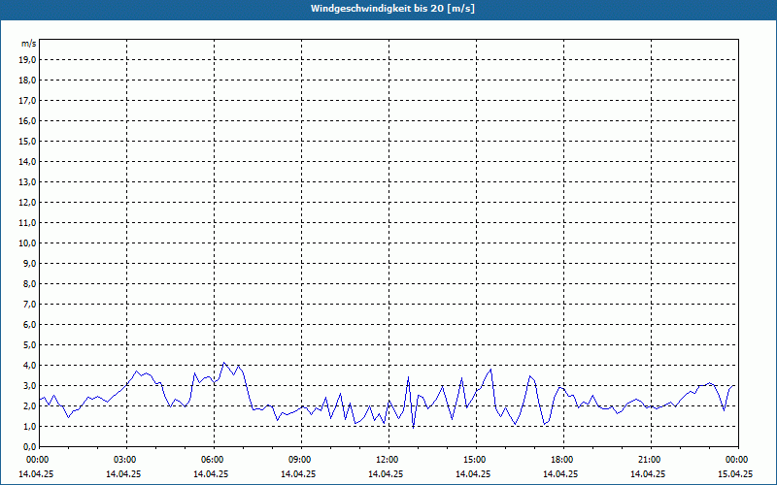Image resolution: width=777 pixels, height=485 pixels.
Task: Pick the 11,0 axis label
Action: click(27, 223)
